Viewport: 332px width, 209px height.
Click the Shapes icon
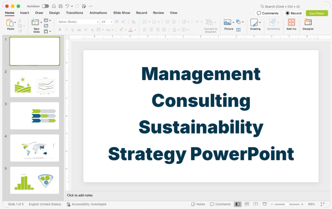238,22
